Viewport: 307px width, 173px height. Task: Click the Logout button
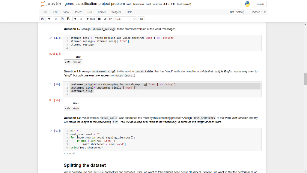coord(260,4)
